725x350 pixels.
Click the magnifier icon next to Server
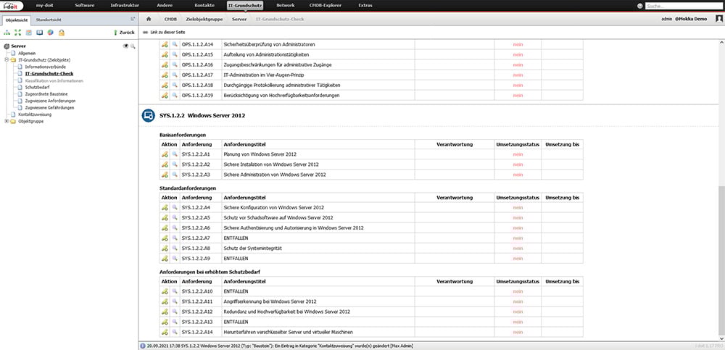point(133,46)
